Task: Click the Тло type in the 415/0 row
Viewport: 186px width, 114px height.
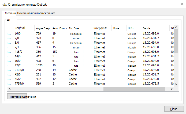Action: click(x=76, y=52)
